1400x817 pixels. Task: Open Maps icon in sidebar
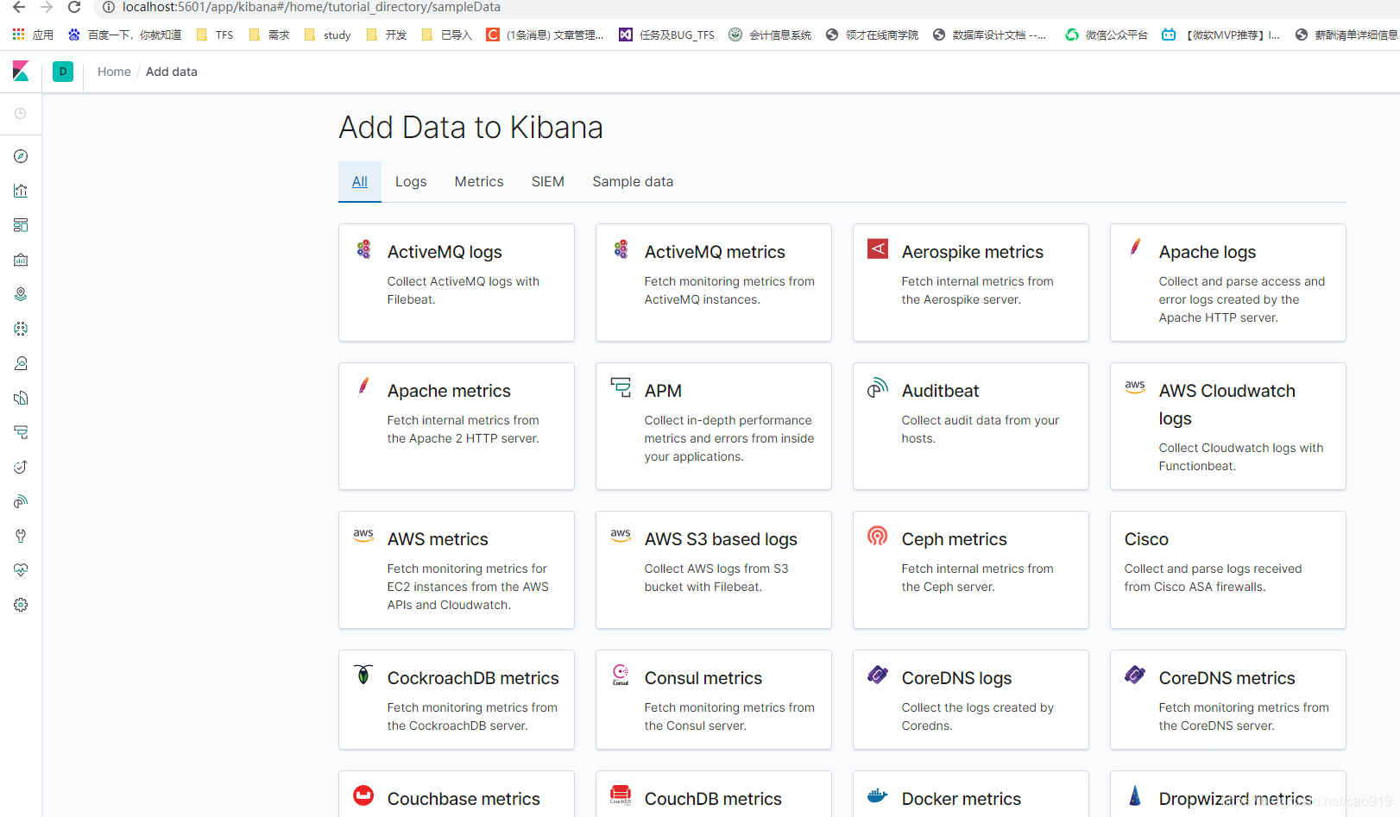pyautogui.click(x=21, y=294)
